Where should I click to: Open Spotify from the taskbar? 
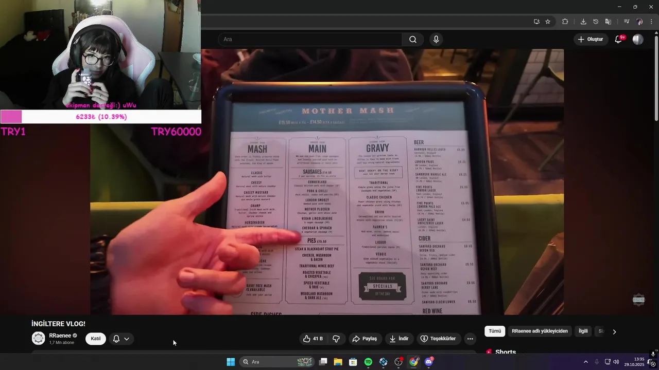point(368,362)
